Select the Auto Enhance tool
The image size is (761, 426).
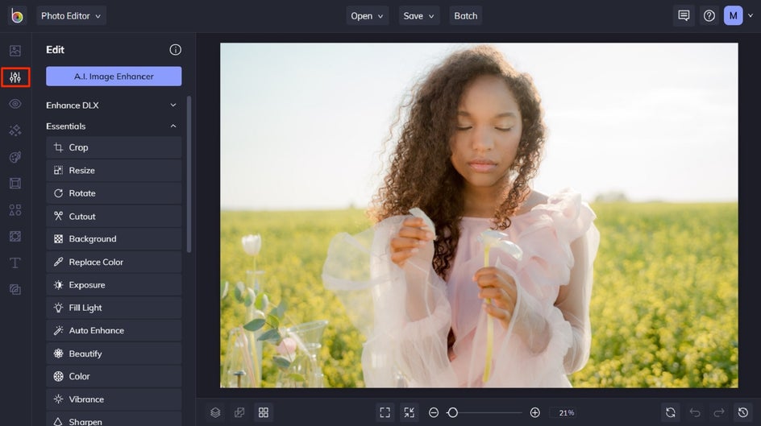(x=114, y=330)
